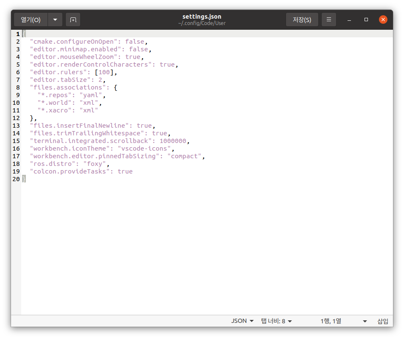Click the "*.repos" entry
The height and width of the screenshot is (339, 404).
(x=54, y=95)
